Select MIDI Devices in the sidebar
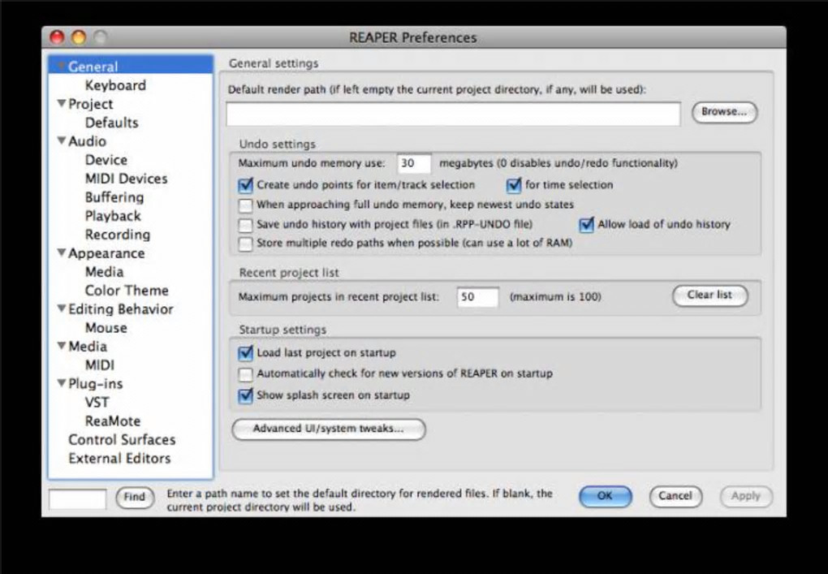The width and height of the screenshot is (828, 574). click(126, 179)
